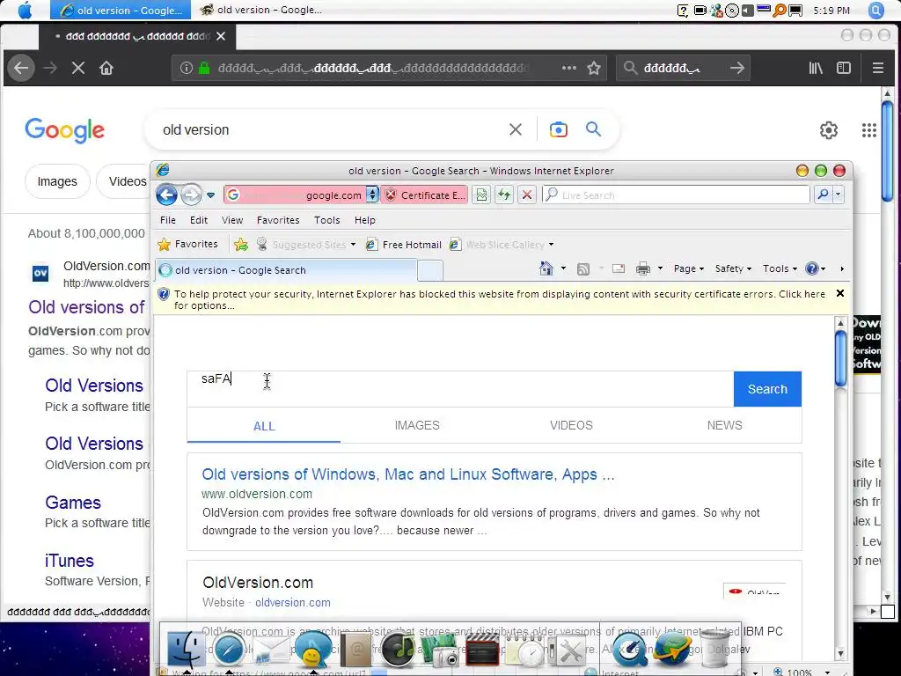Open IE Help menu
901x676 pixels.
point(365,220)
